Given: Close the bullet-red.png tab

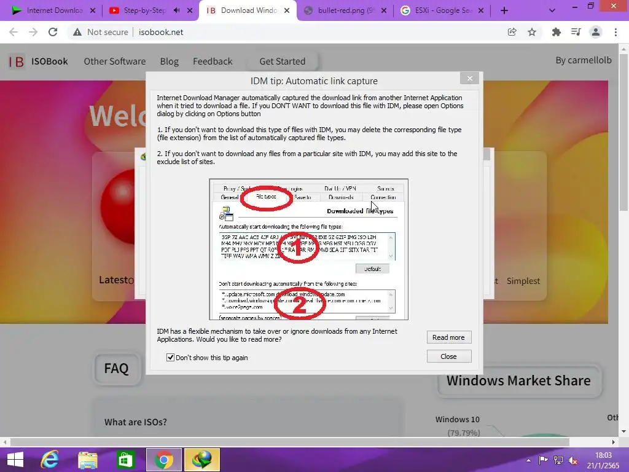Looking at the screenshot, I should click(384, 11).
